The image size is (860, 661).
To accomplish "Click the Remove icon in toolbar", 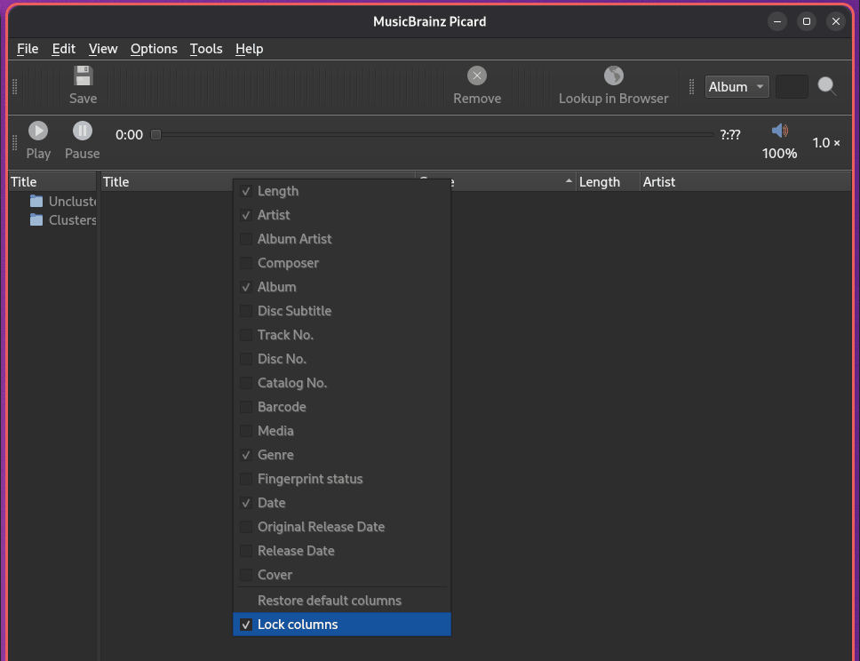I will click(477, 76).
